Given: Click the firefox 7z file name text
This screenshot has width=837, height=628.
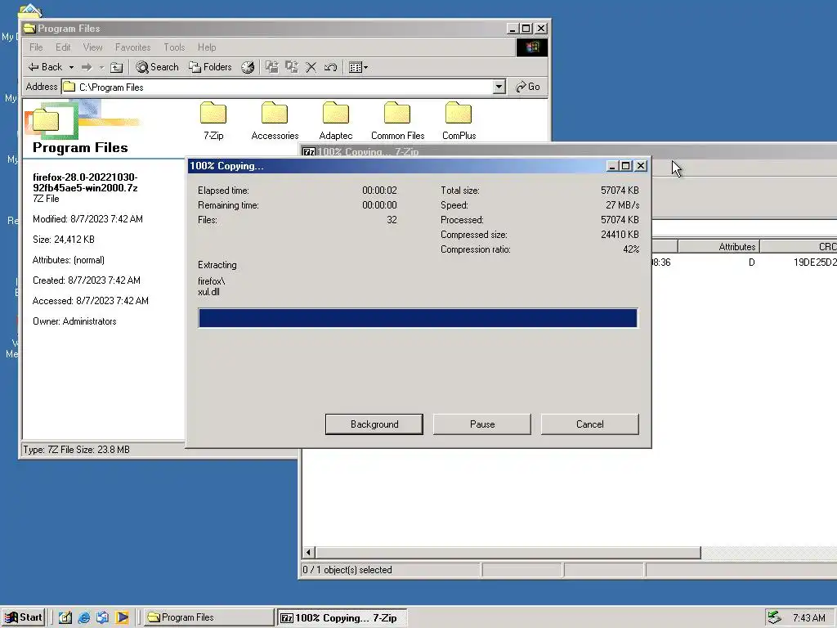Looking at the screenshot, I should tap(85, 182).
